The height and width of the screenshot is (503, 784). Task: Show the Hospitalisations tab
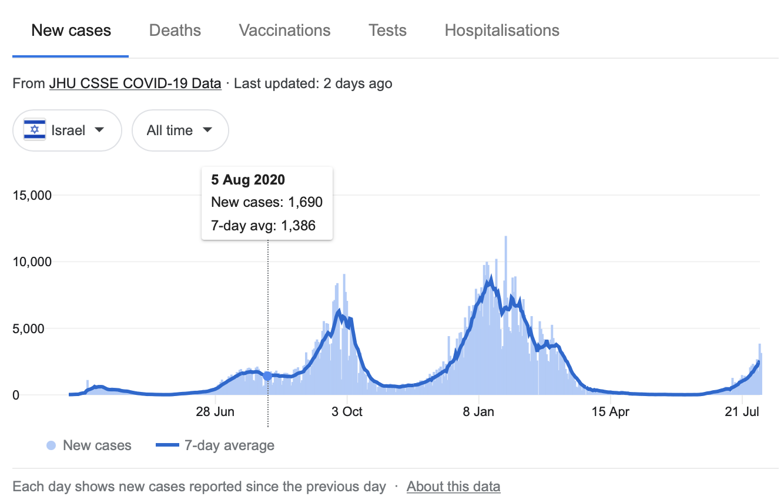click(502, 31)
